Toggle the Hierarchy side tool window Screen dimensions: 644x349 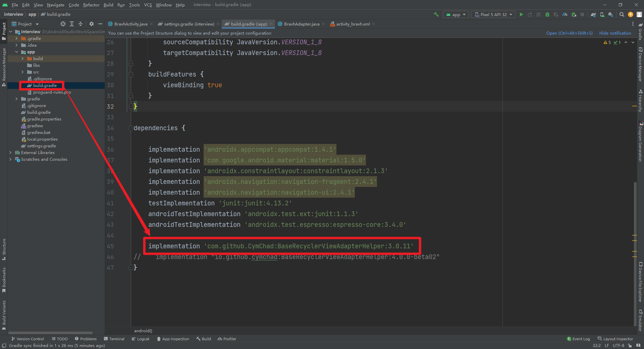point(640,101)
